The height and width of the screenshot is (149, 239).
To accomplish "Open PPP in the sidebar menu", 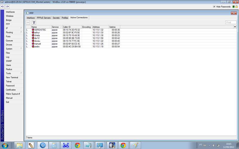I will [8, 24].
